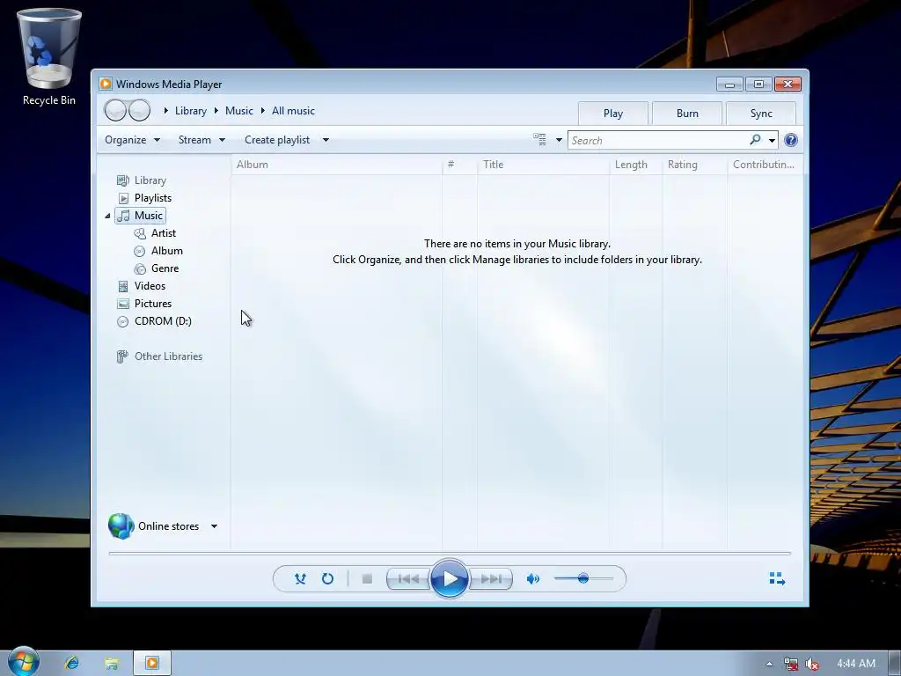This screenshot has height=676, width=901.
Task: Click the View options icon
Action: point(539,140)
